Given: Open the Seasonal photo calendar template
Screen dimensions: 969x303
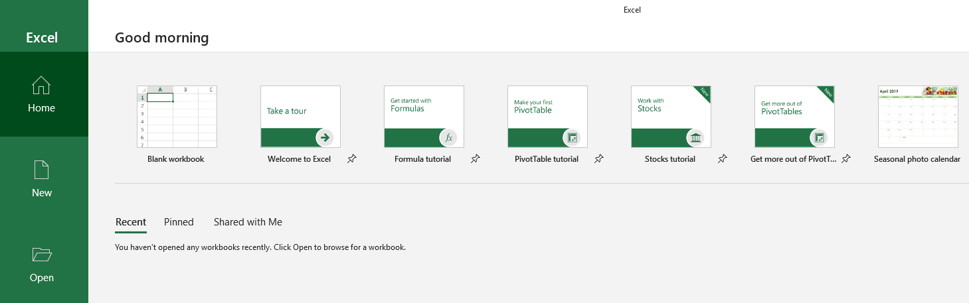Looking at the screenshot, I should click(x=918, y=117).
